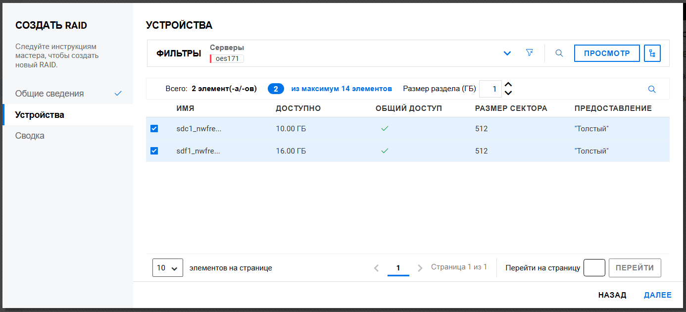
Task: Click the table search magnifier icon
Action: point(652,89)
